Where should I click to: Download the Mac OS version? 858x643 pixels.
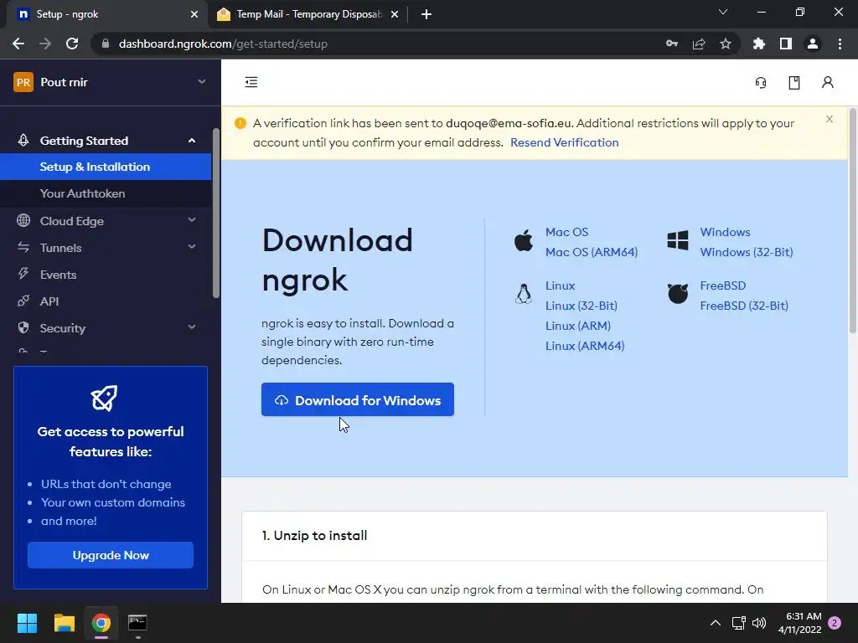coord(566,232)
